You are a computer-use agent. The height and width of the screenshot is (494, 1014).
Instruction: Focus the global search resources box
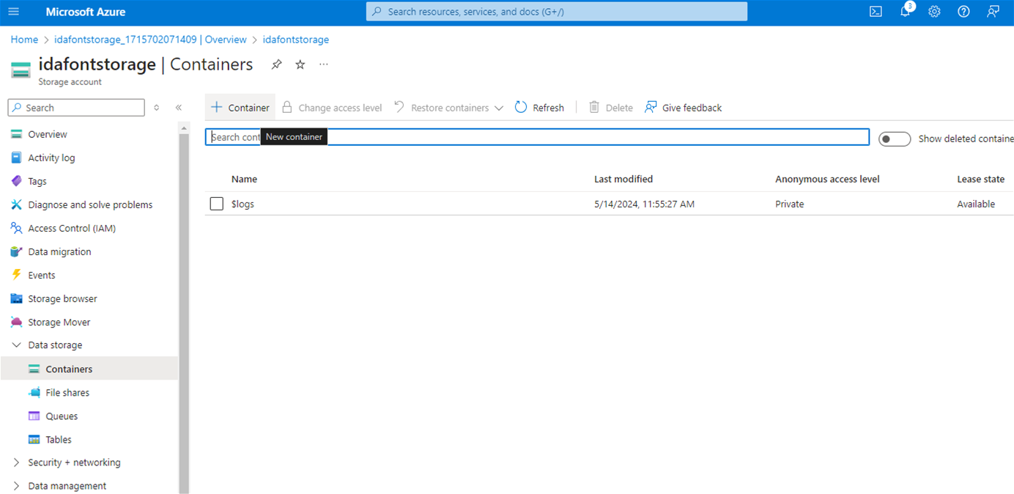[x=557, y=12]
